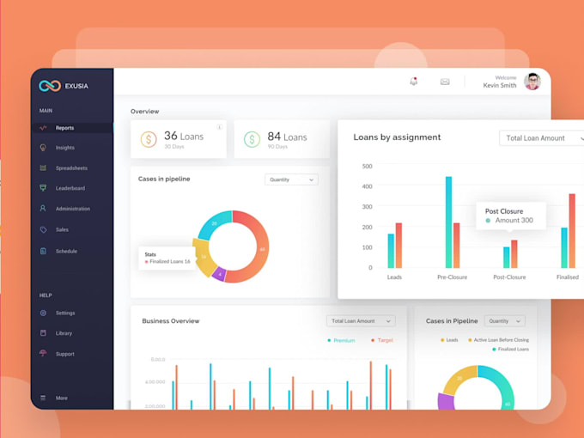Click the yellow donut segment labeled 16
This screenshot has width=584, height=438.
click(204, 257)
